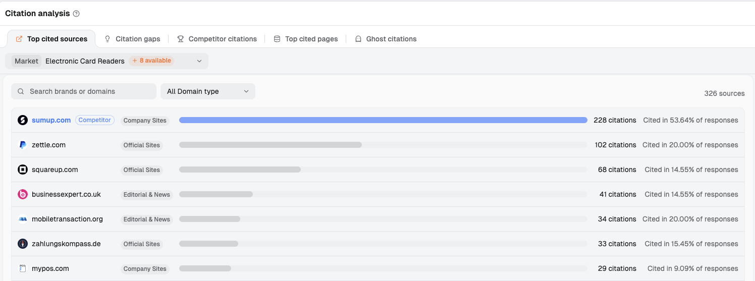Click Editorial & News tag for businessexpert.co.uk
Image resolution: width=755 pixels, height=281 pixels.
tap(147, 195)
